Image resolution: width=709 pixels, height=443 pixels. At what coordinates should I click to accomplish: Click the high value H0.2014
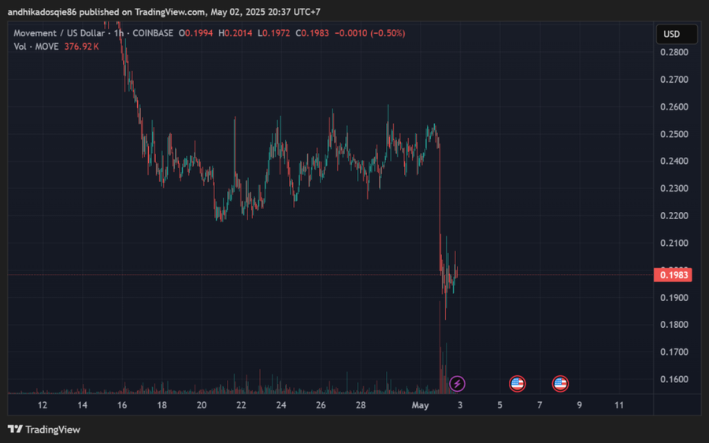(x=235, y=33)
